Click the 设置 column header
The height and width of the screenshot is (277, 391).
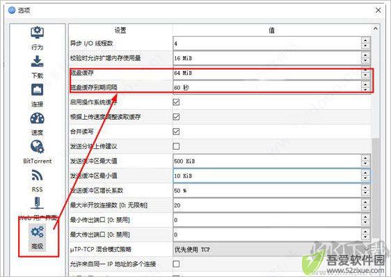[120, 30]
